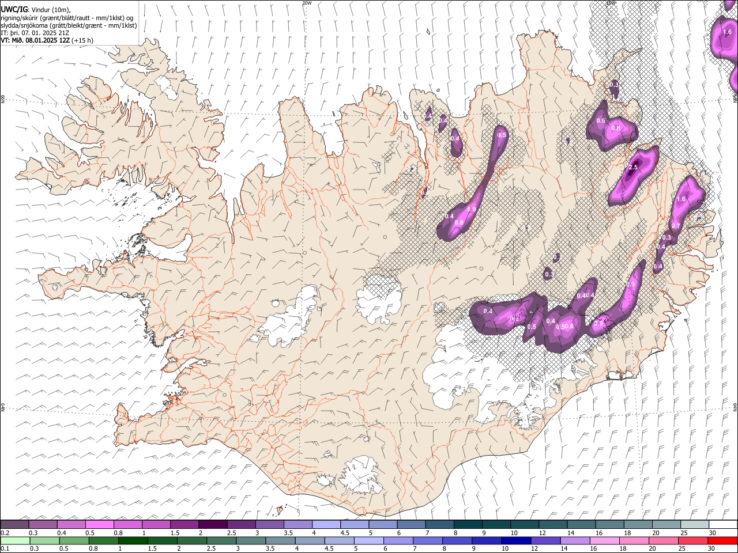Select lavender upper swatch between 4 and 4.5
This screenshot has width=738, height=553.
pyautogui.click(x=326, y=524)
